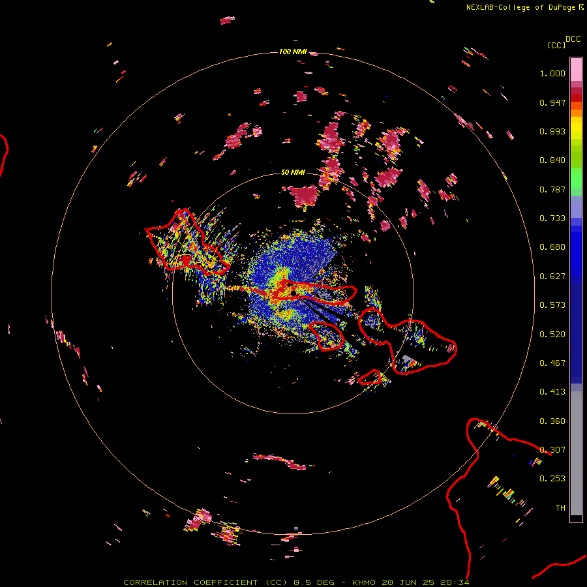Pick the light pink top segment of color bar
This screenshot has height=587, width=587.
(x=576, y=69)
